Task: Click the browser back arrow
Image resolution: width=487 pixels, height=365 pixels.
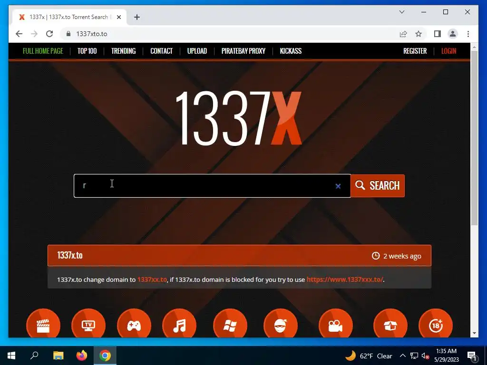Action: point(19,34)
